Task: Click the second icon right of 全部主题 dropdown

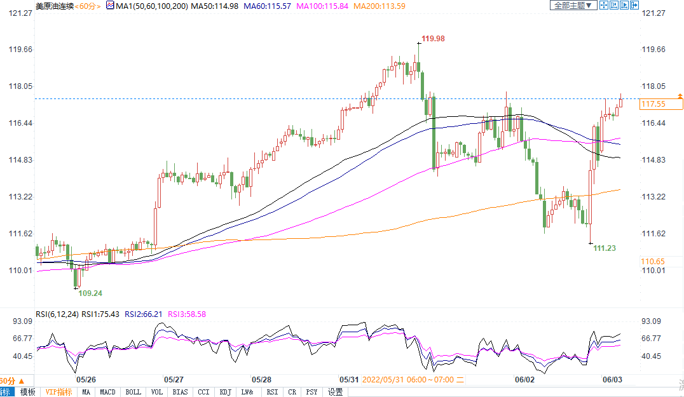Action: pos(614,6)
